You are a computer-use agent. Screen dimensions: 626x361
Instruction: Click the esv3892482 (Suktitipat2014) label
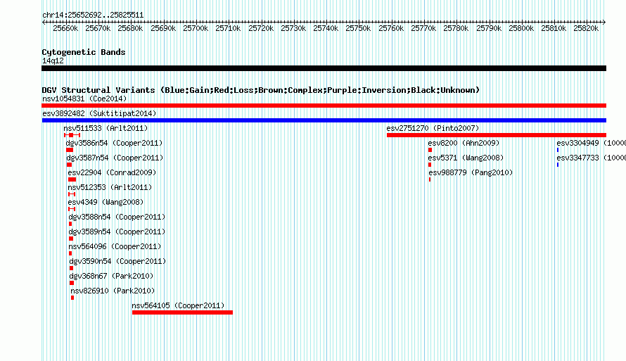click(99, 113)
